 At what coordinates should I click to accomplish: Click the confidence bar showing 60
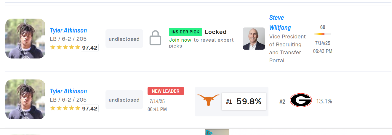(323, 34)
